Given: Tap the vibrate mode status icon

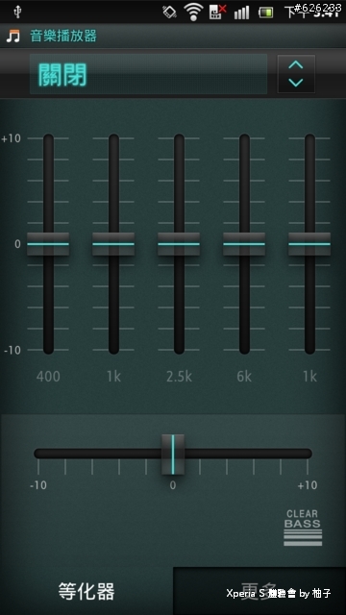Looking at the screenshot, I should (169, 12).
